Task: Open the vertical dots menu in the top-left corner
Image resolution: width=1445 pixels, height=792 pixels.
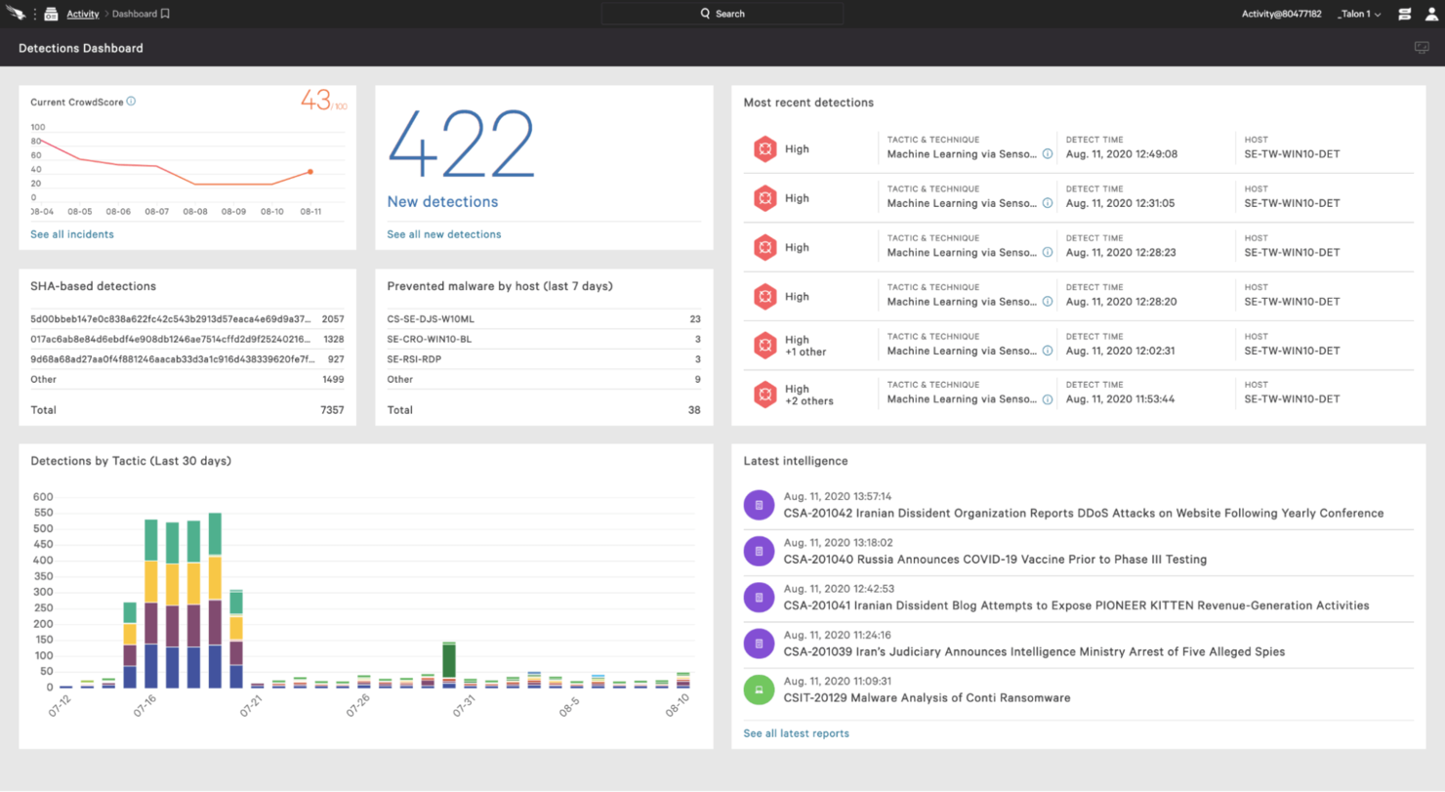Action: coord(35,13)
